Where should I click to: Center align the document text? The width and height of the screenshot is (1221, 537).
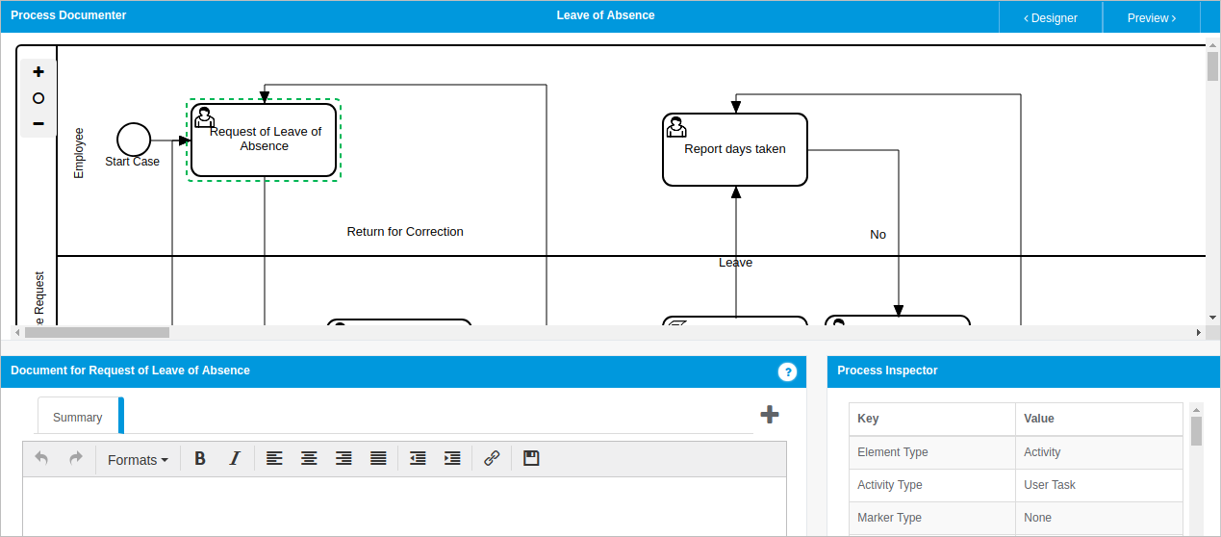(x=309, y=459)
